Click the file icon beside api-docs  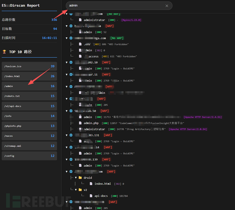tap(91, 196)
